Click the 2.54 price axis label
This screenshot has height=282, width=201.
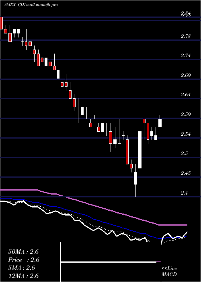pos(186,134)
